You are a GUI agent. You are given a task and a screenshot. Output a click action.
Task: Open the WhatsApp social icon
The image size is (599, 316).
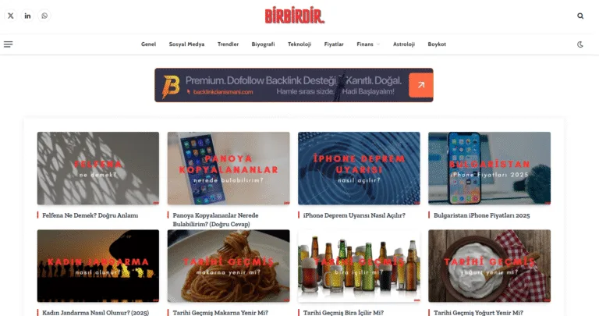click(44, 16)
